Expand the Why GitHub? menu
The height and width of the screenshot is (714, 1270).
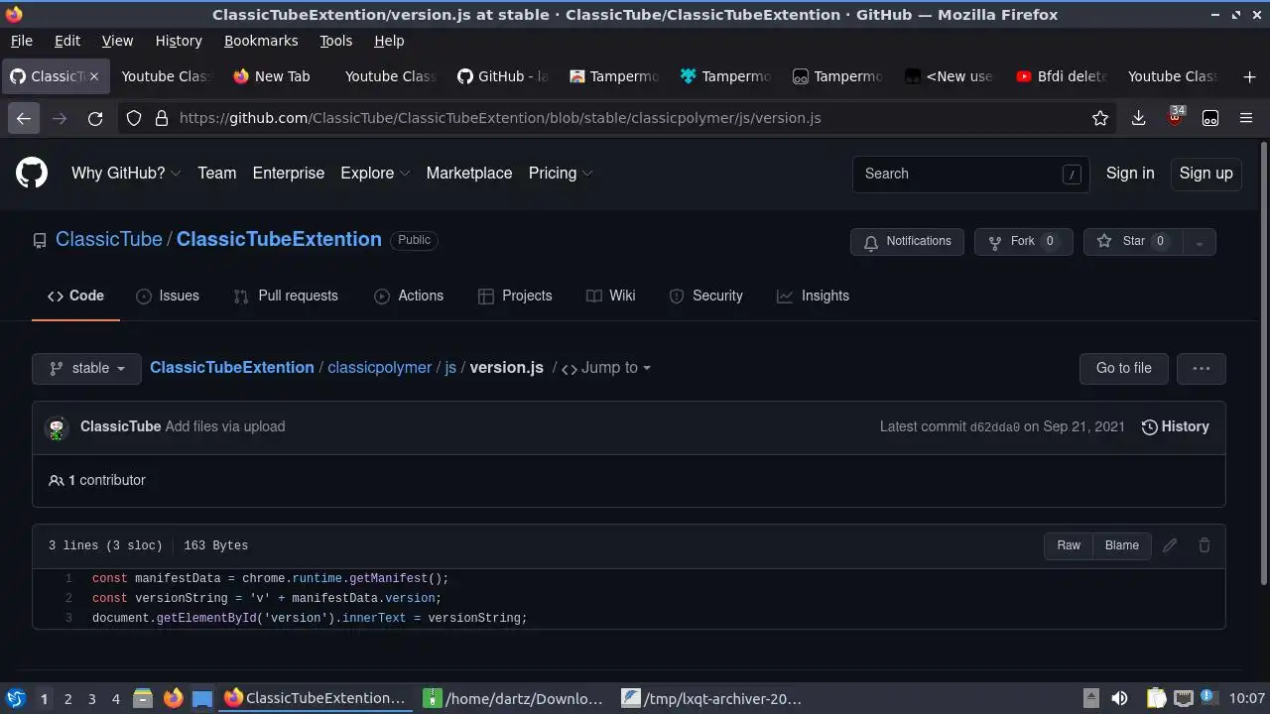click(126, 174)
